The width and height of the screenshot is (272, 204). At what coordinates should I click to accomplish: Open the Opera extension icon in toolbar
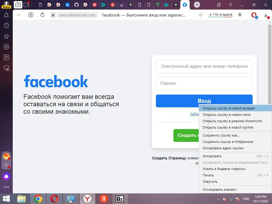click(x=254, y=15)
